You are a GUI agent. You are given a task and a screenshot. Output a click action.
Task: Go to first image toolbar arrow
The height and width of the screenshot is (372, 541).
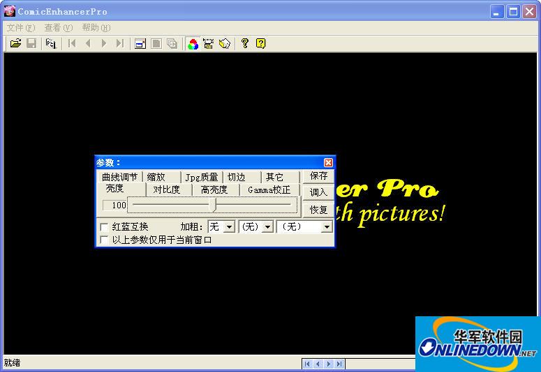pyautogui.click(x=72, y=43)
